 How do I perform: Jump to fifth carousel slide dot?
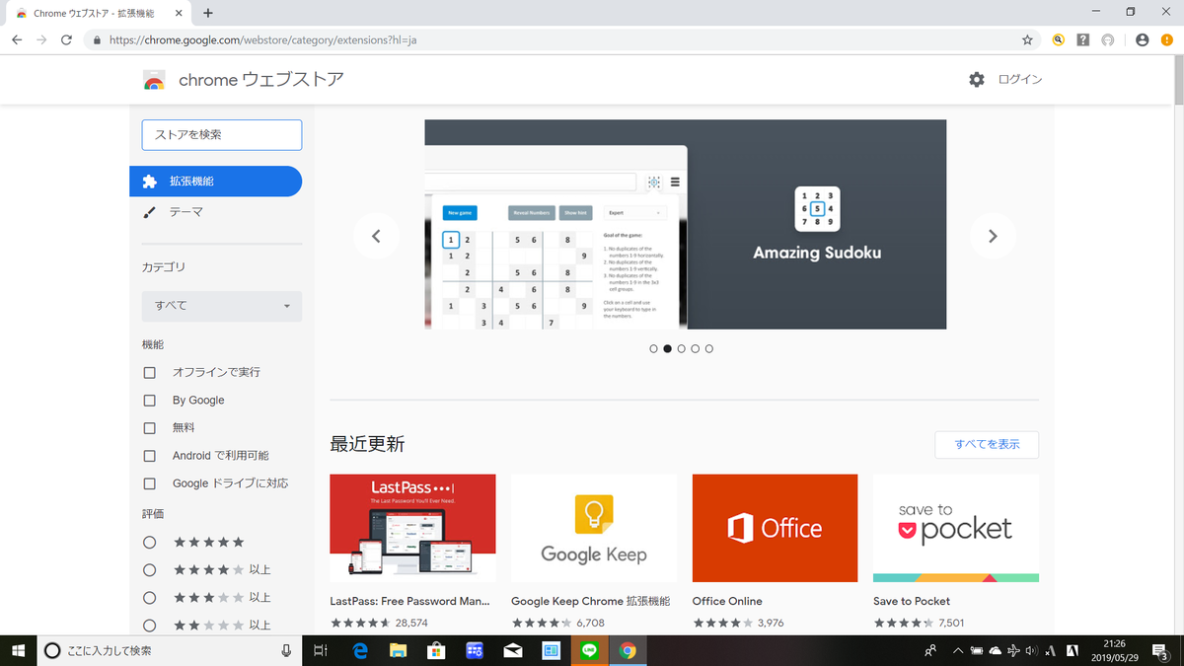pos(708,348)
